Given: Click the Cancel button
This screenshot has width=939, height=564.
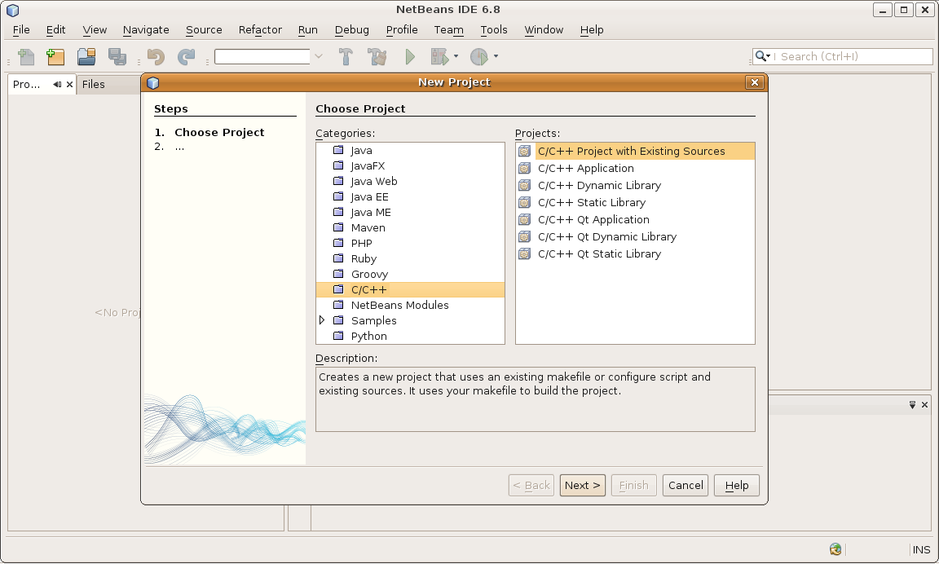Looking at the screenshot, I should (686, 486).
